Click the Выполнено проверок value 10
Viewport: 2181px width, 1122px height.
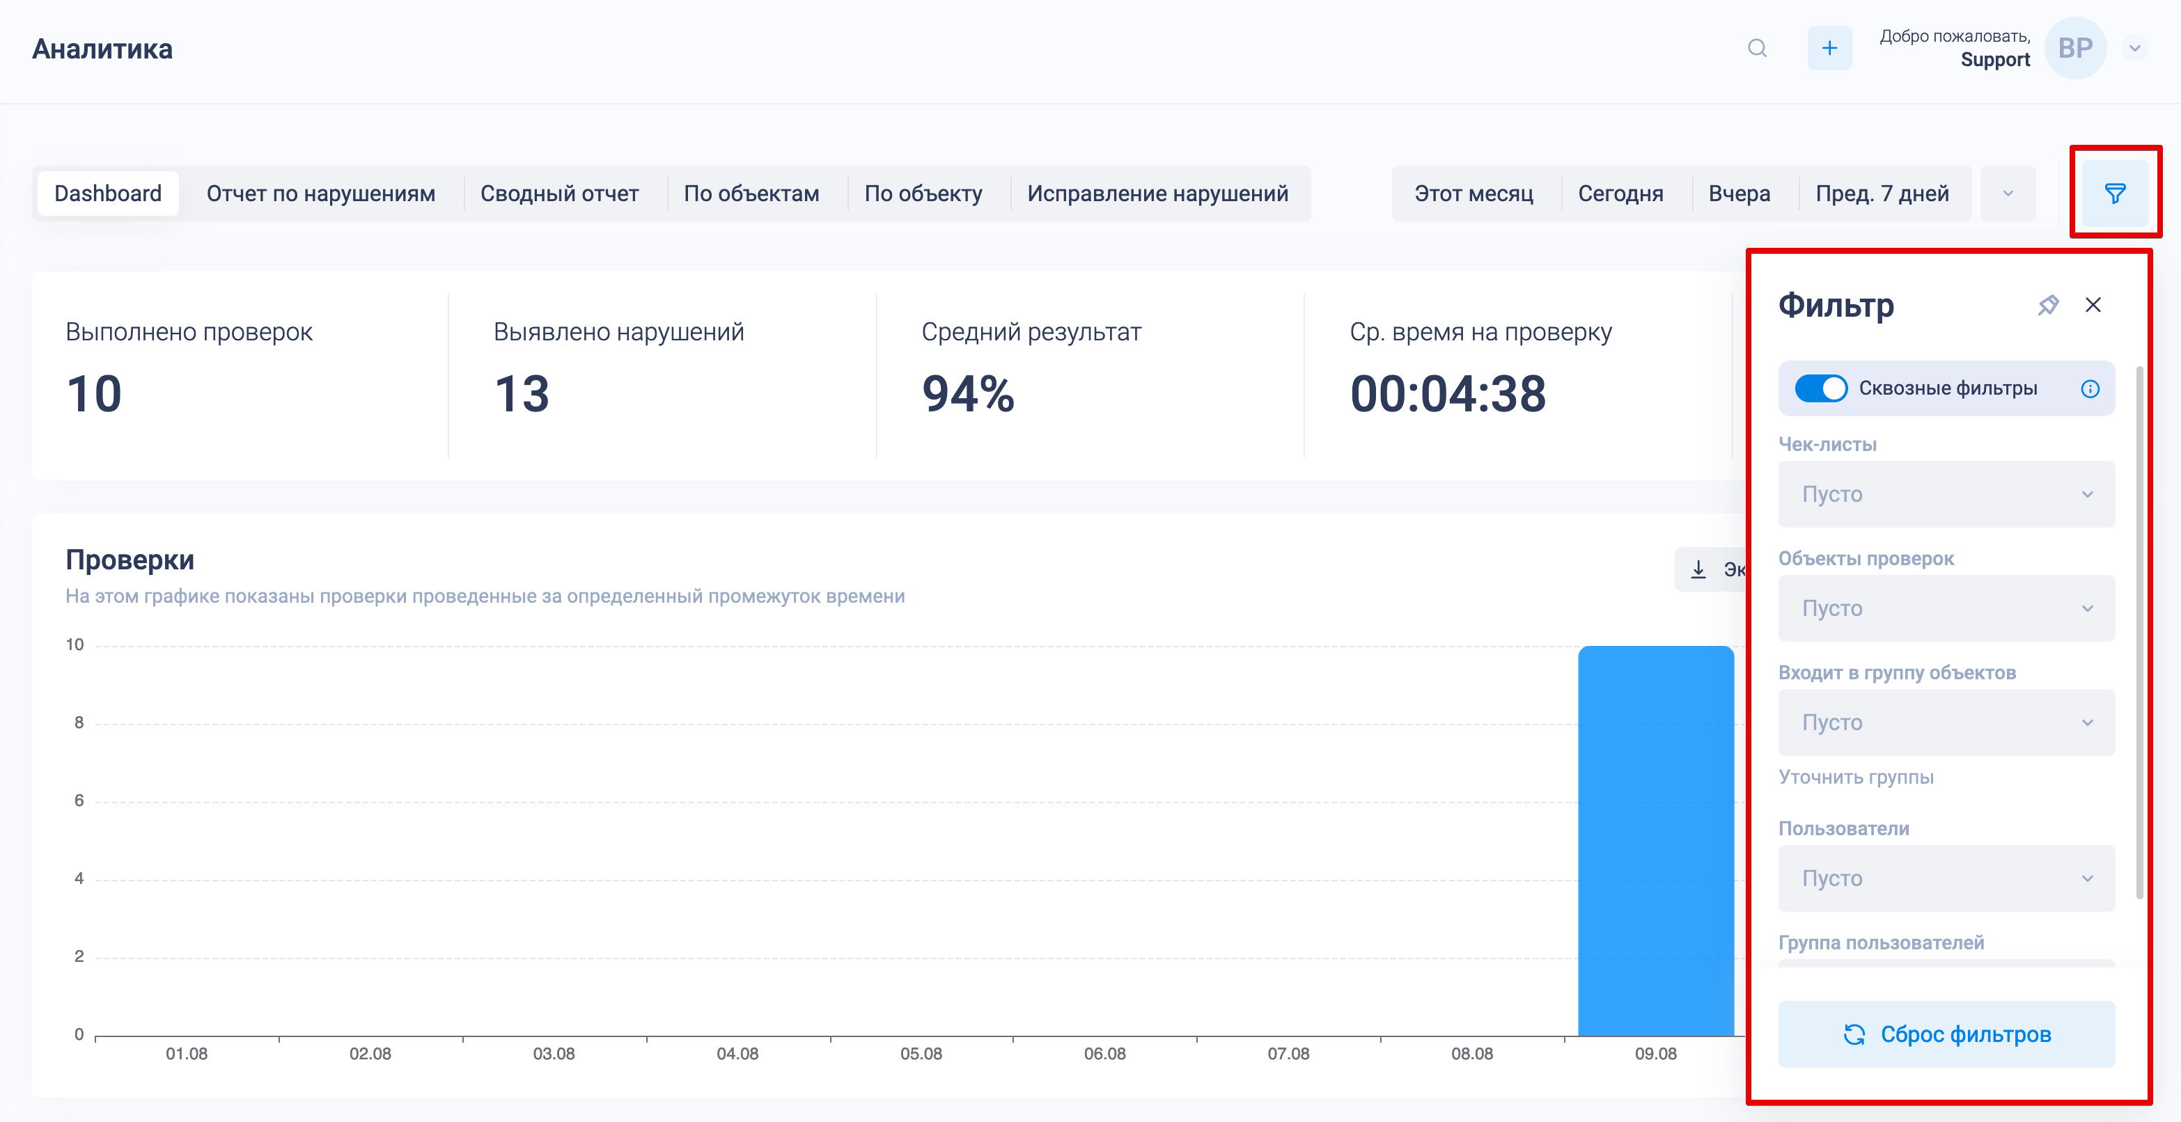94,395
